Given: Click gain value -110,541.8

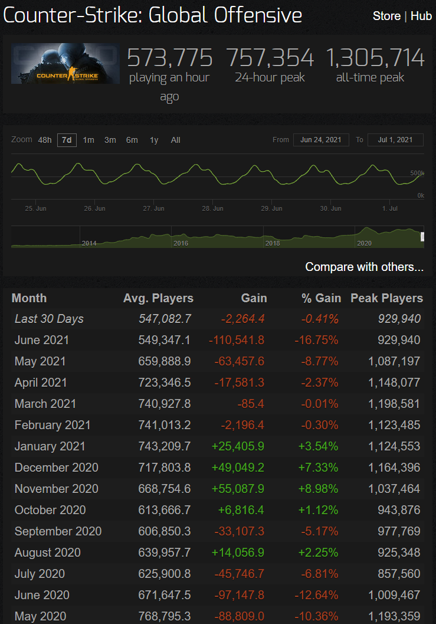Looking at the screenshot, I should pyautogui.click(x=237, y=340).
